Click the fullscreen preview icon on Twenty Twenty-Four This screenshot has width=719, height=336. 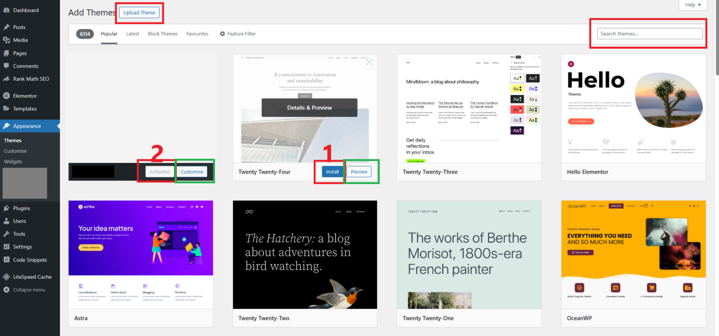point(369,61)
